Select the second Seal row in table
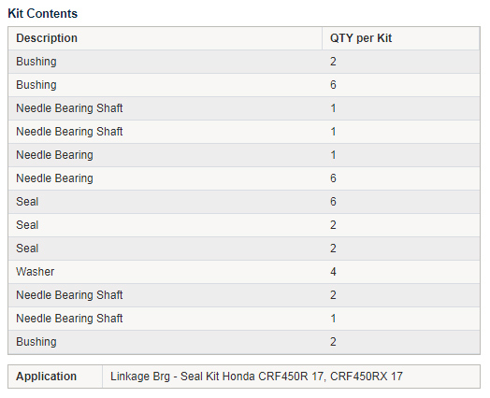 point(244,225)
